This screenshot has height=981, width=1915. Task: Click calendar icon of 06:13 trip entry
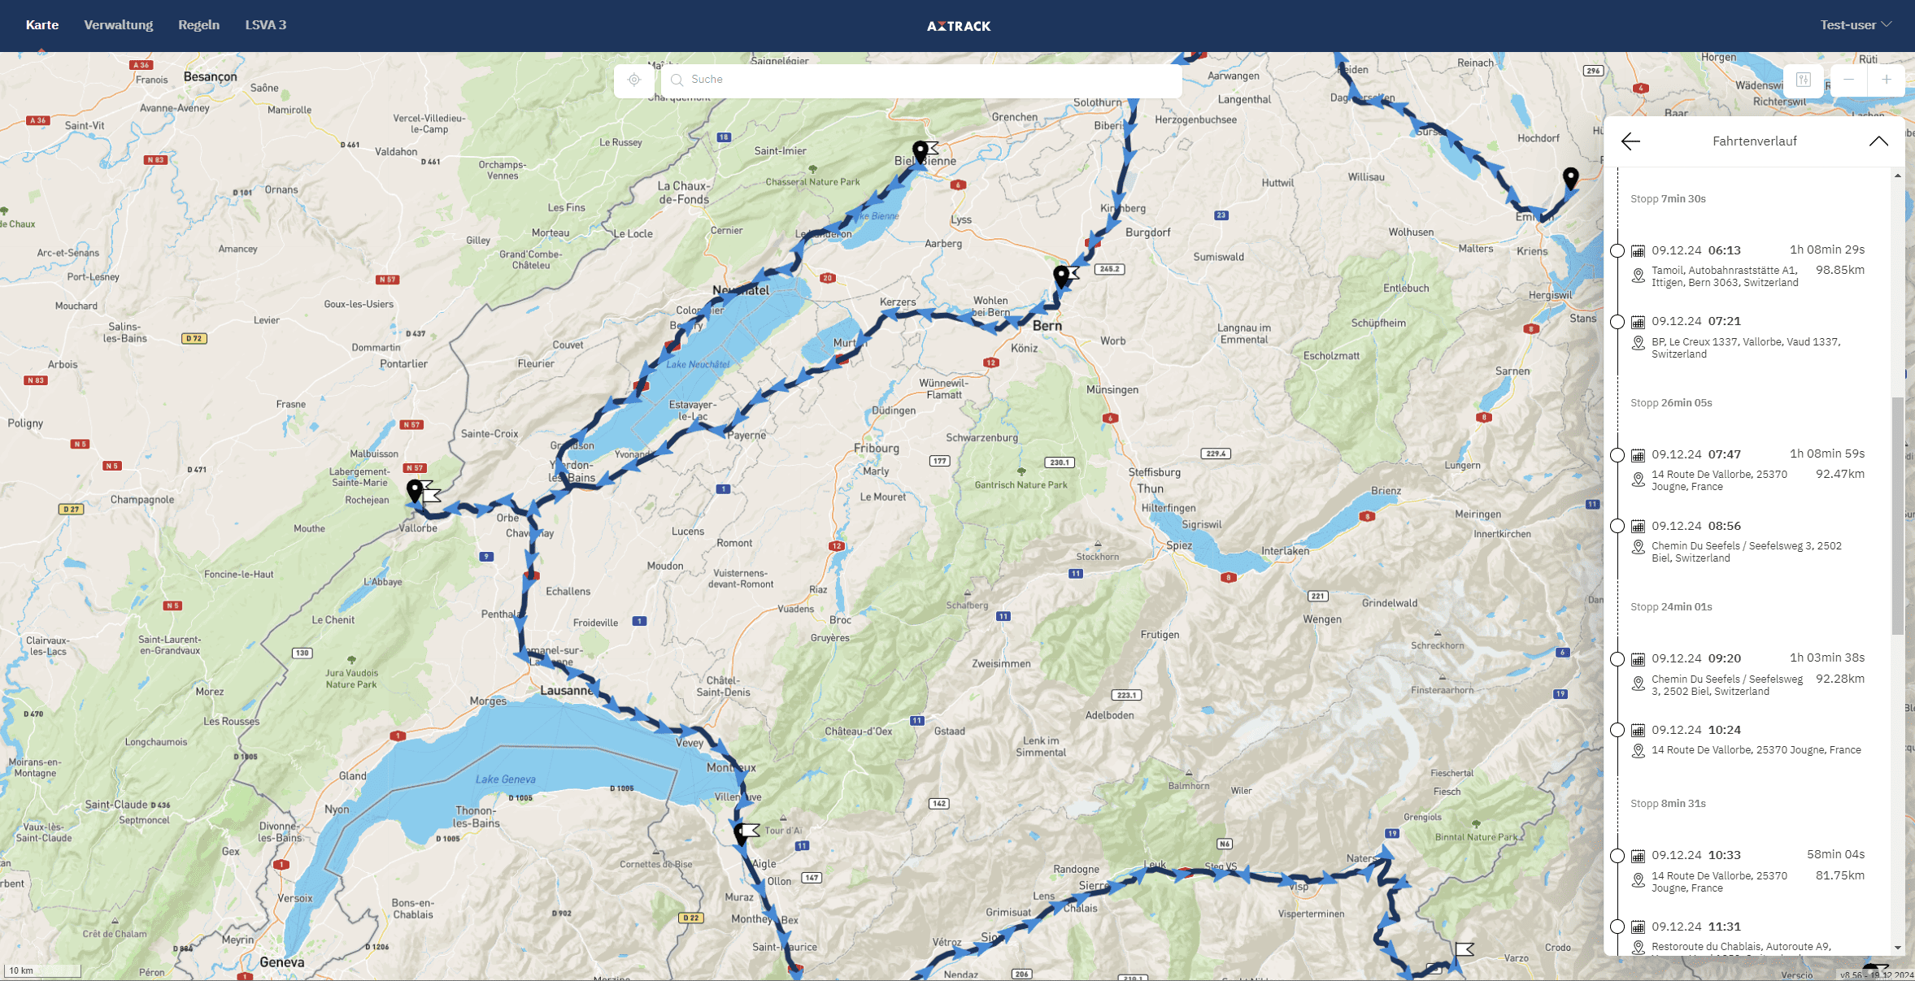click(x=1638, y=251)
